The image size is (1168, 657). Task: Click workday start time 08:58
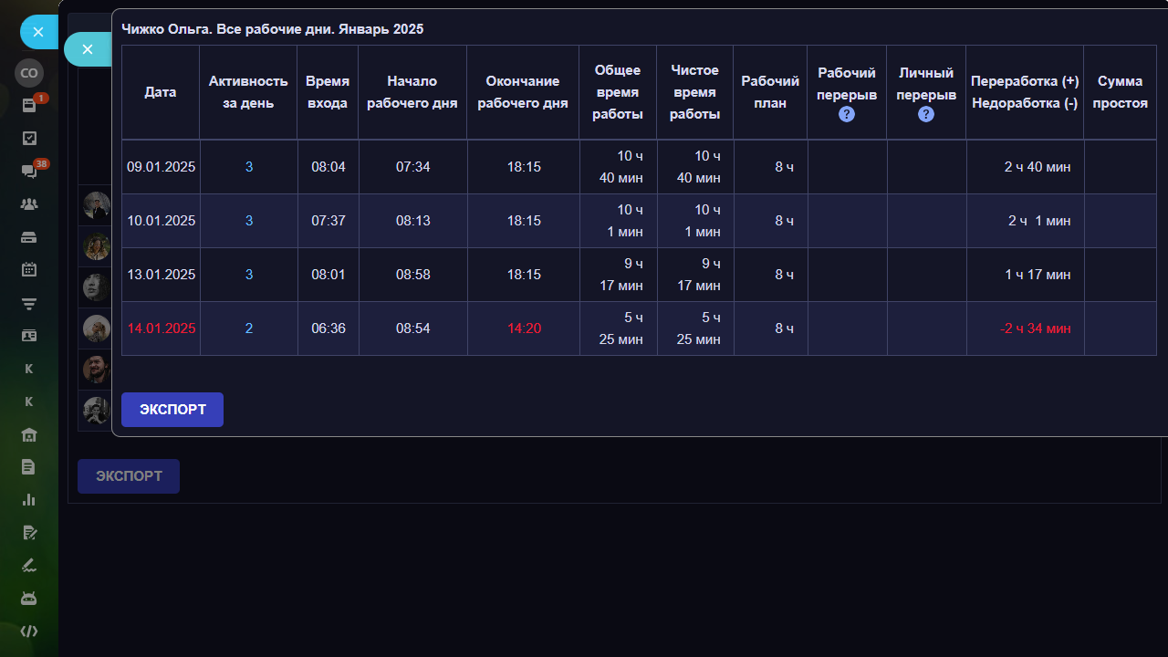[x=413, y=275]
